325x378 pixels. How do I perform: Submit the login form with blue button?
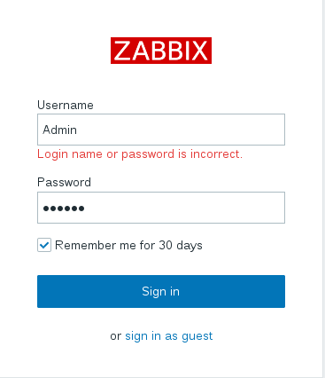coord(161,291)
